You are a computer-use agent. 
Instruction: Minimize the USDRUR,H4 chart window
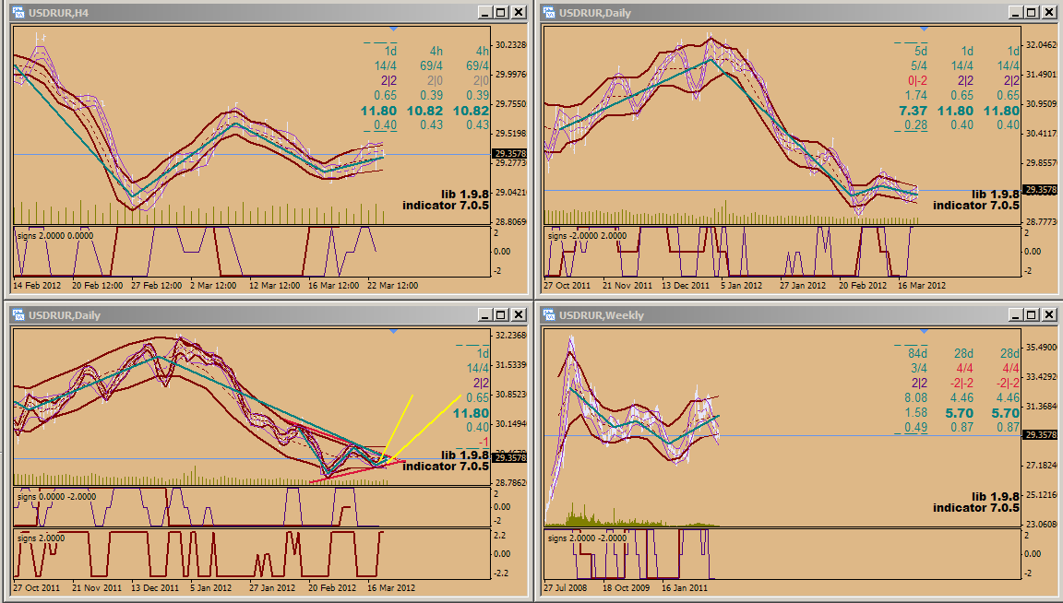[485, 12]
